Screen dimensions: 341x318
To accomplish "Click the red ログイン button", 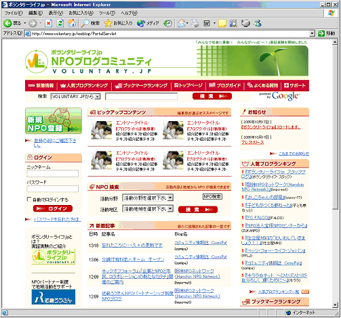I will click(x=53, y=208).
